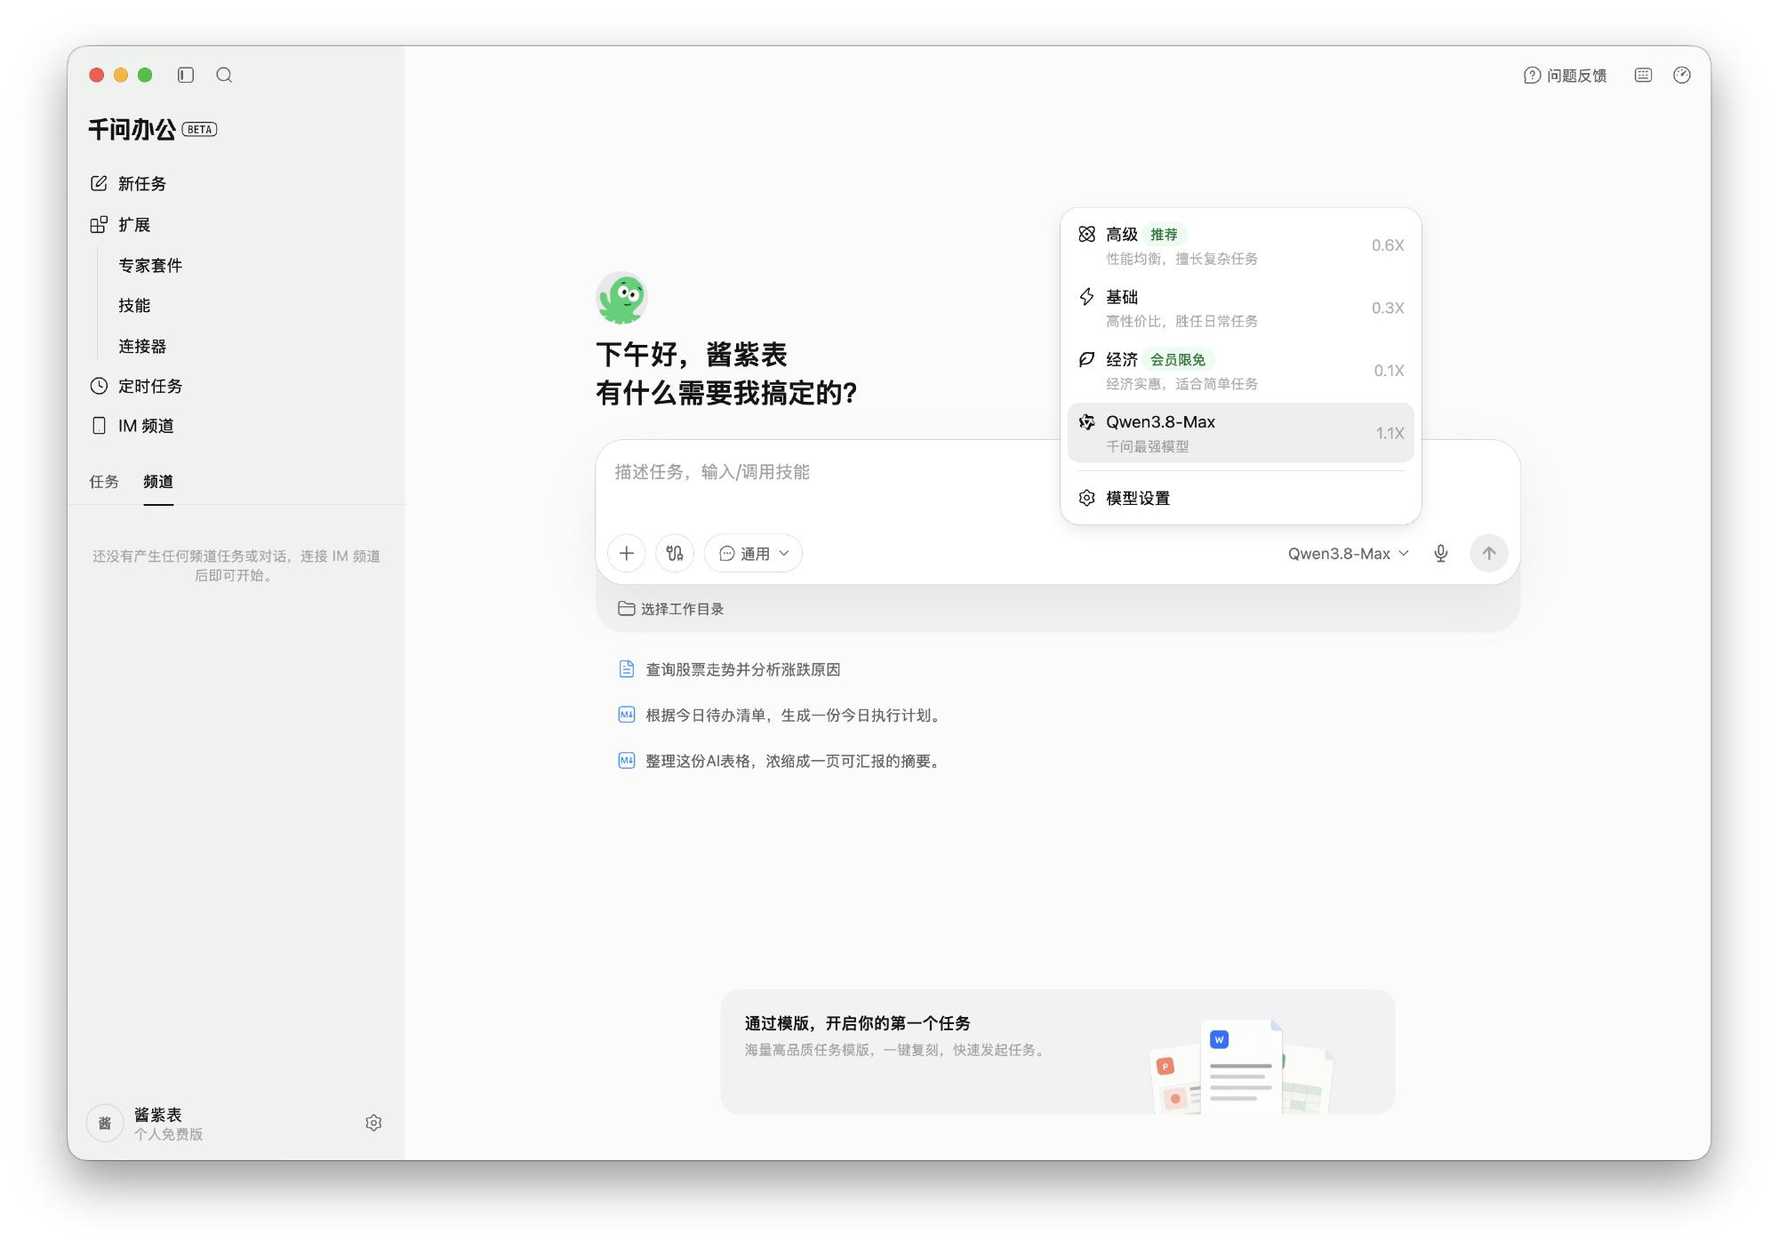Click the 高级 model atom icon
1778x1249 pixels.
coord(1086,234)
